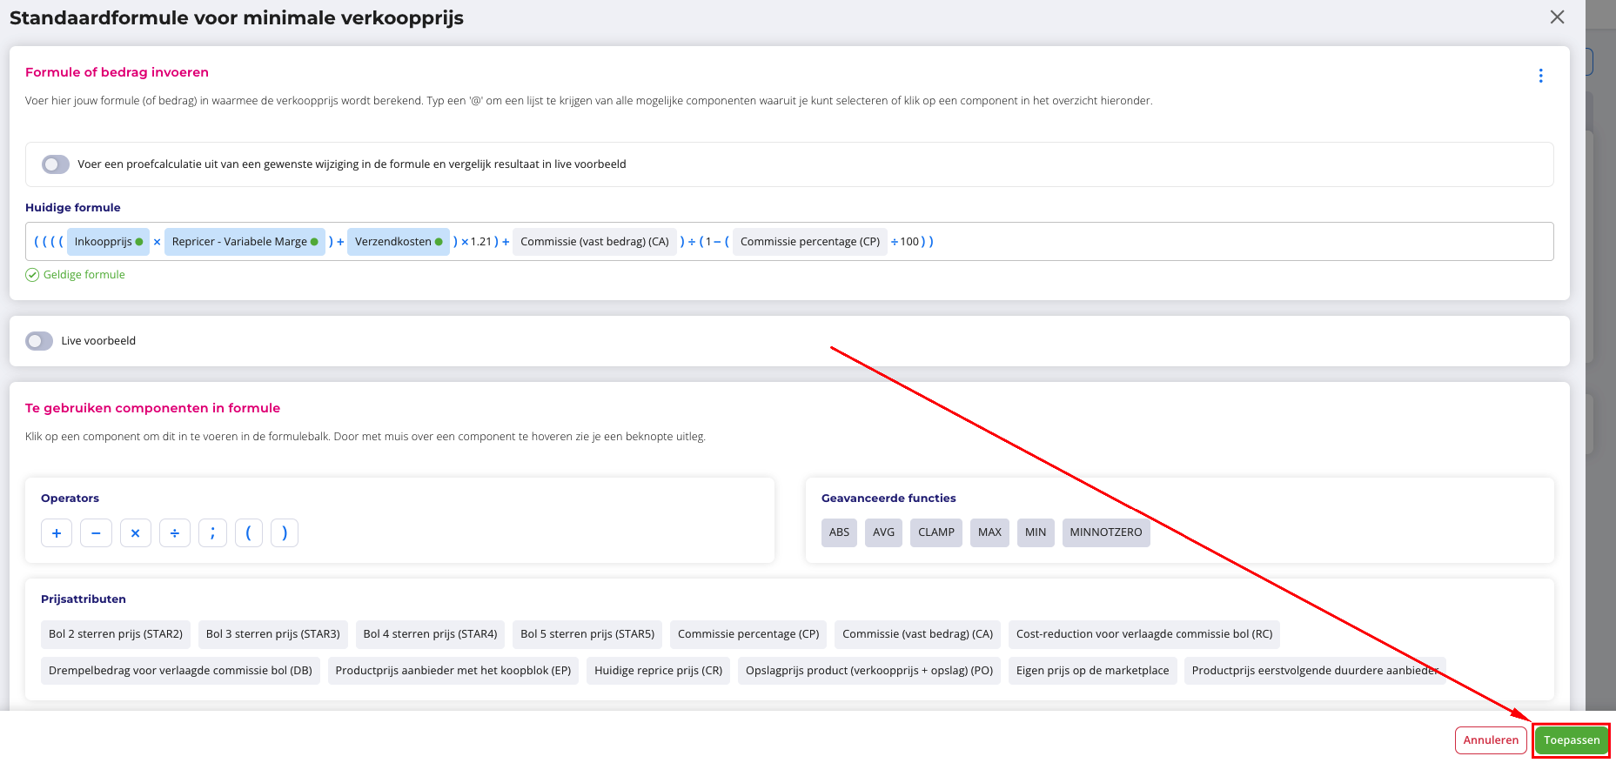Add Huidige reprice prijs (CR) attribute
This screenshot has width=1616, height=763.
[658, 671]
